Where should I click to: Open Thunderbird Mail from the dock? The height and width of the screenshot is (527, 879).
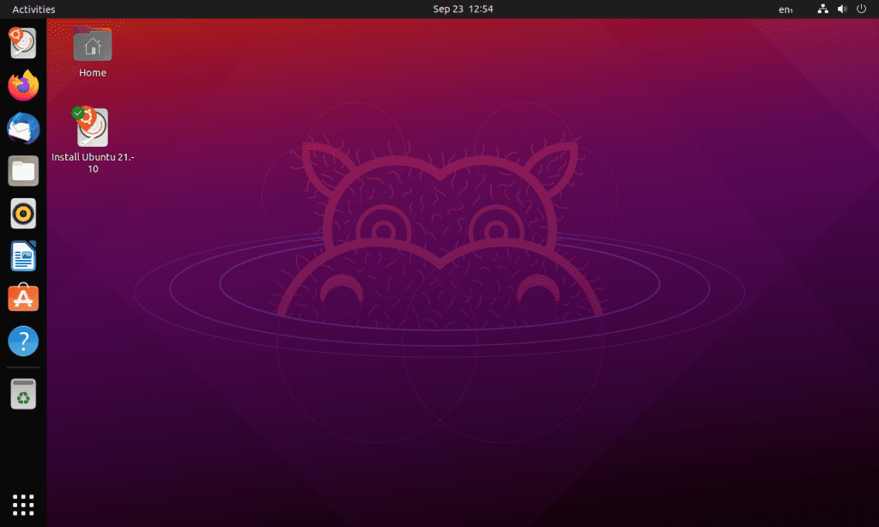pyautogui.click(x=23, y=128)
